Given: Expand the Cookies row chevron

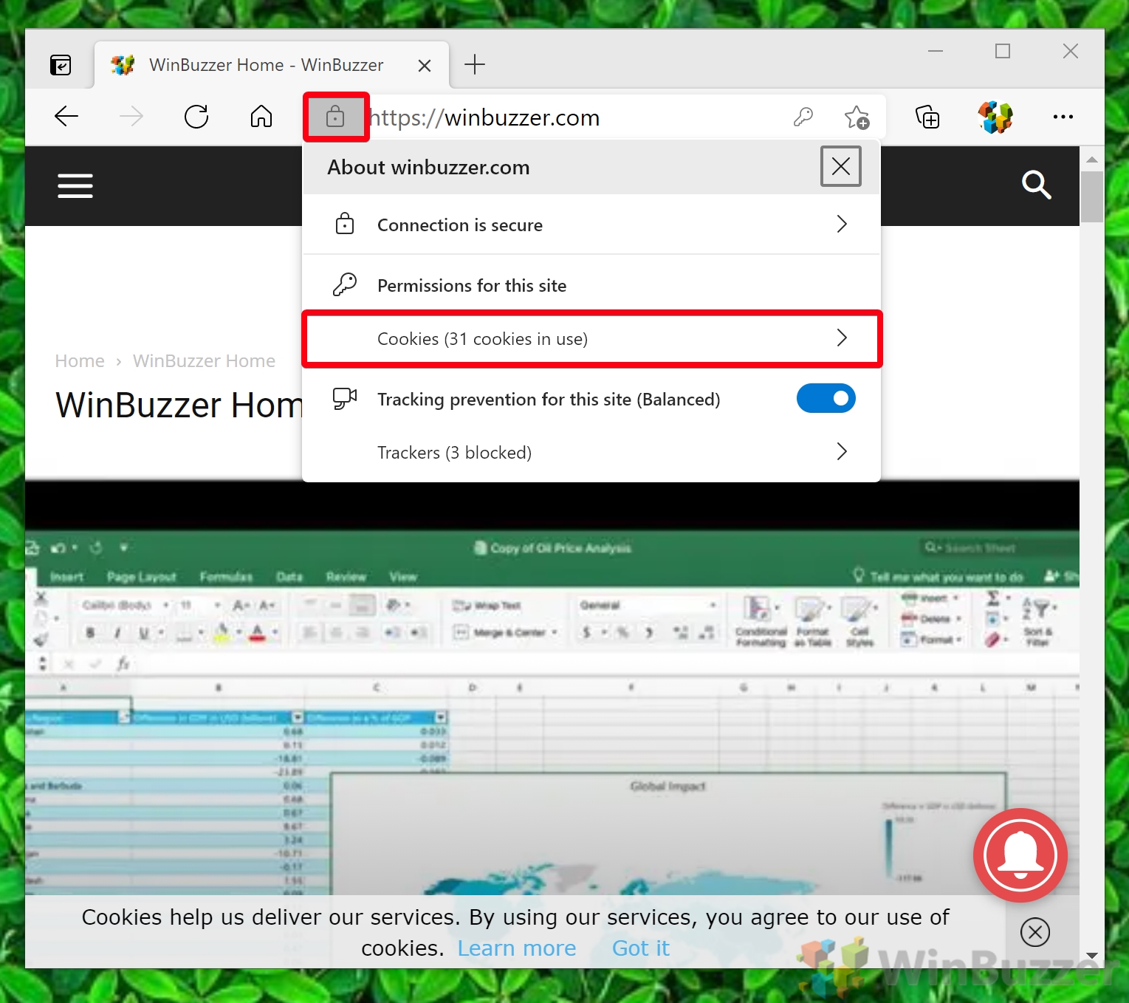Looking at the screenshot, I should (842, 338).
